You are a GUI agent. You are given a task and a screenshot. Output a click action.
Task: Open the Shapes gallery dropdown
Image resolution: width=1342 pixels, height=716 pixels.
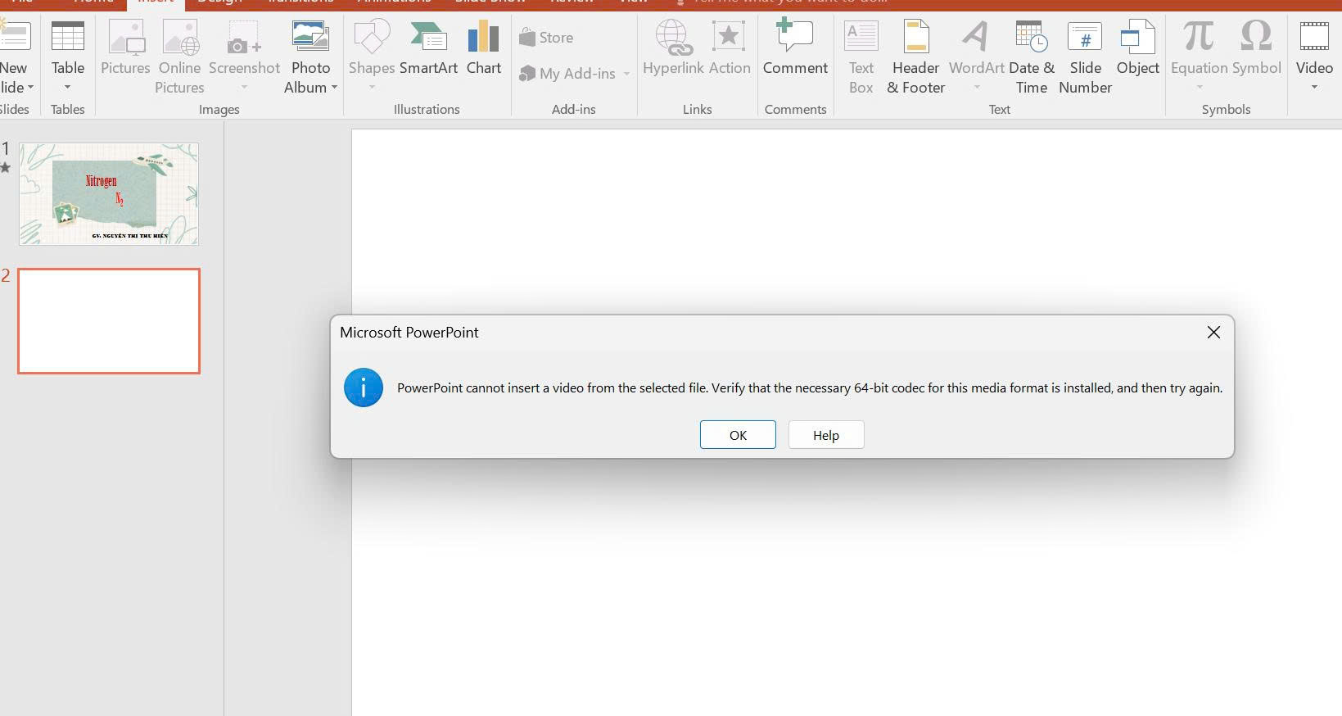pos(372,88)
